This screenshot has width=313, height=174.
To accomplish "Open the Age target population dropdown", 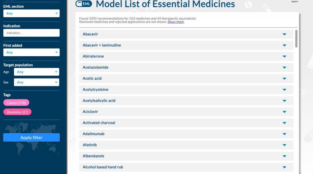I will pyautogui.click(x=36, y=72).
